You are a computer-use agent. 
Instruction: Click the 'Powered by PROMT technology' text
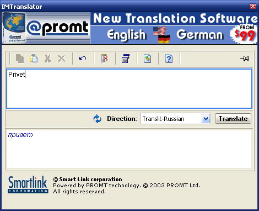tap(96, 185)
